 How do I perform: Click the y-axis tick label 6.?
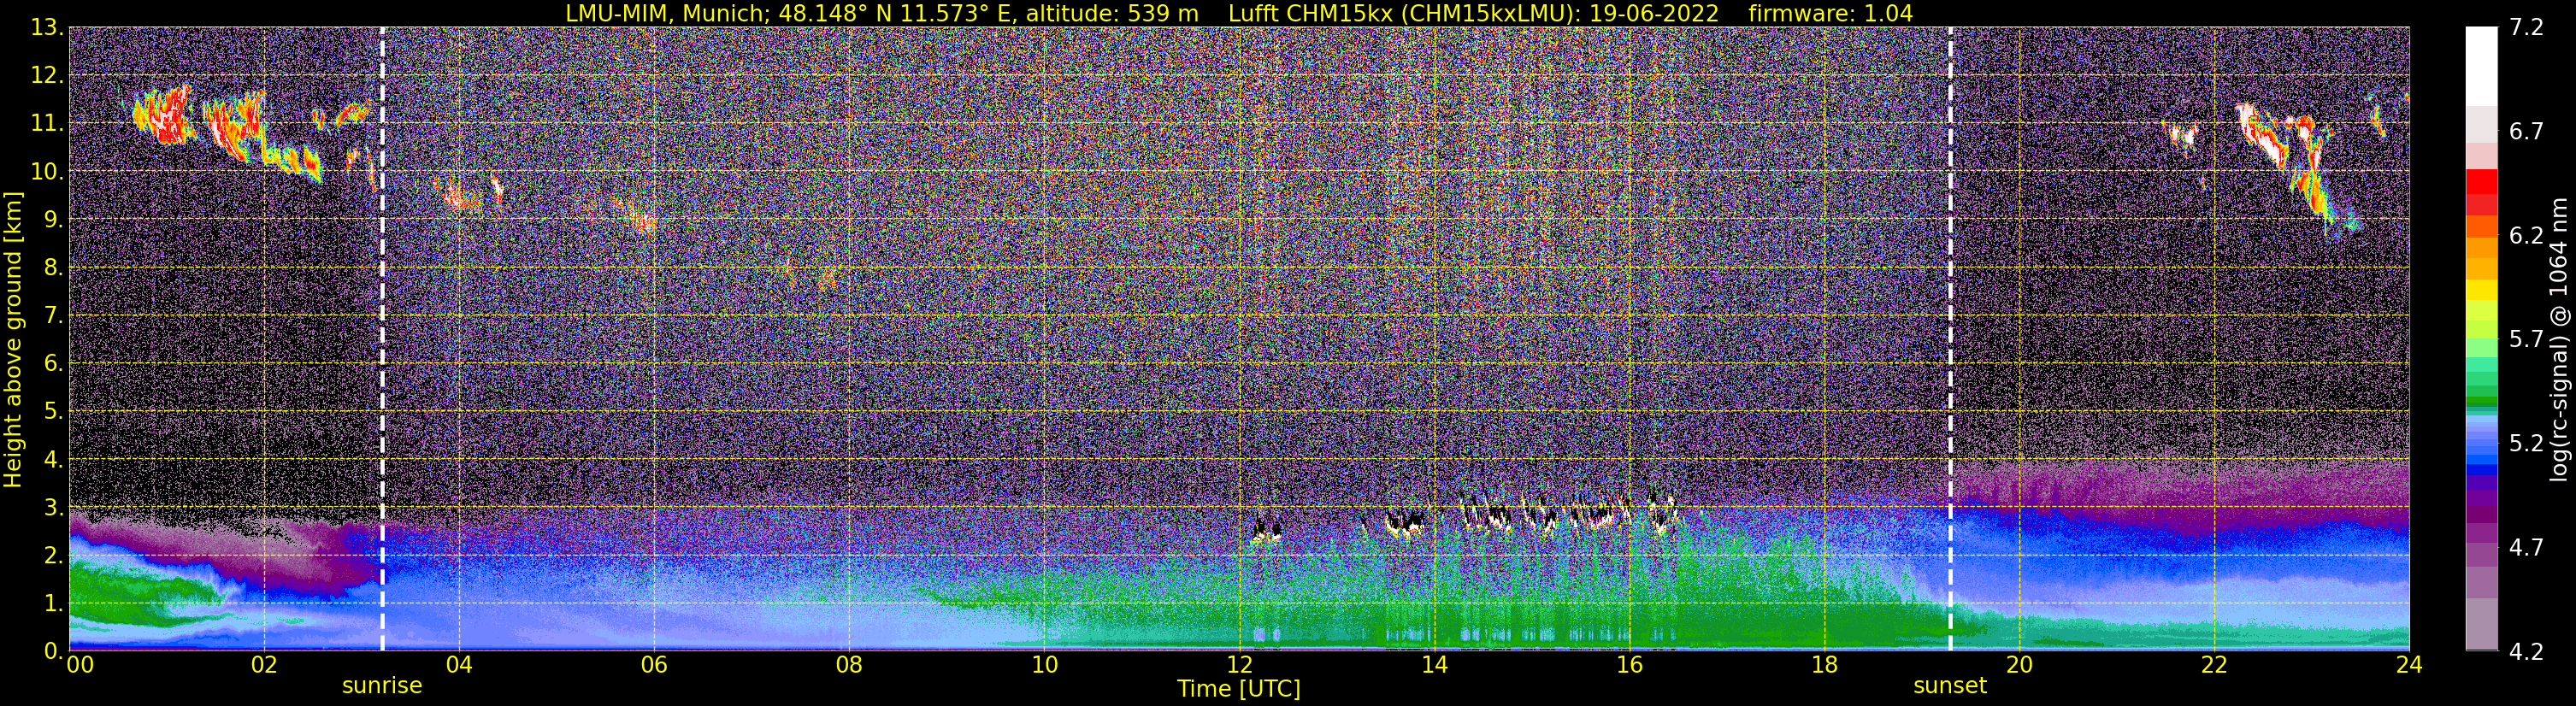(x=54, y=364)
